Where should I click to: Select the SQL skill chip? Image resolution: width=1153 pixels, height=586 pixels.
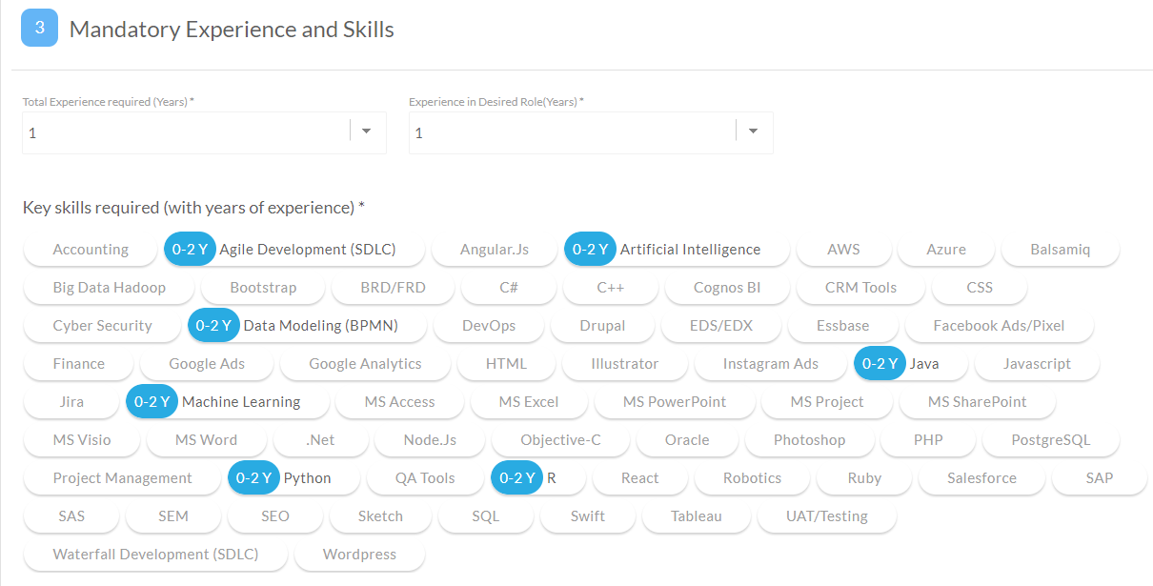click(x=485, y=516)
